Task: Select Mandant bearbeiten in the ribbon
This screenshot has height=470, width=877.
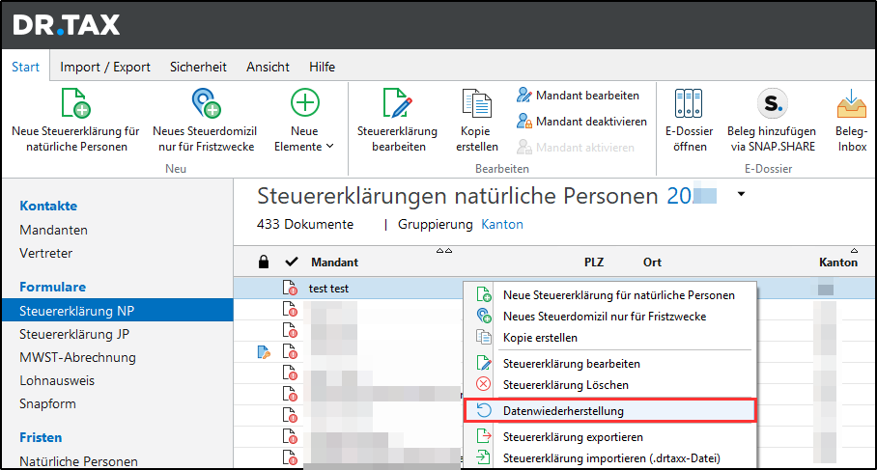Action: click(x=578, y=96)
